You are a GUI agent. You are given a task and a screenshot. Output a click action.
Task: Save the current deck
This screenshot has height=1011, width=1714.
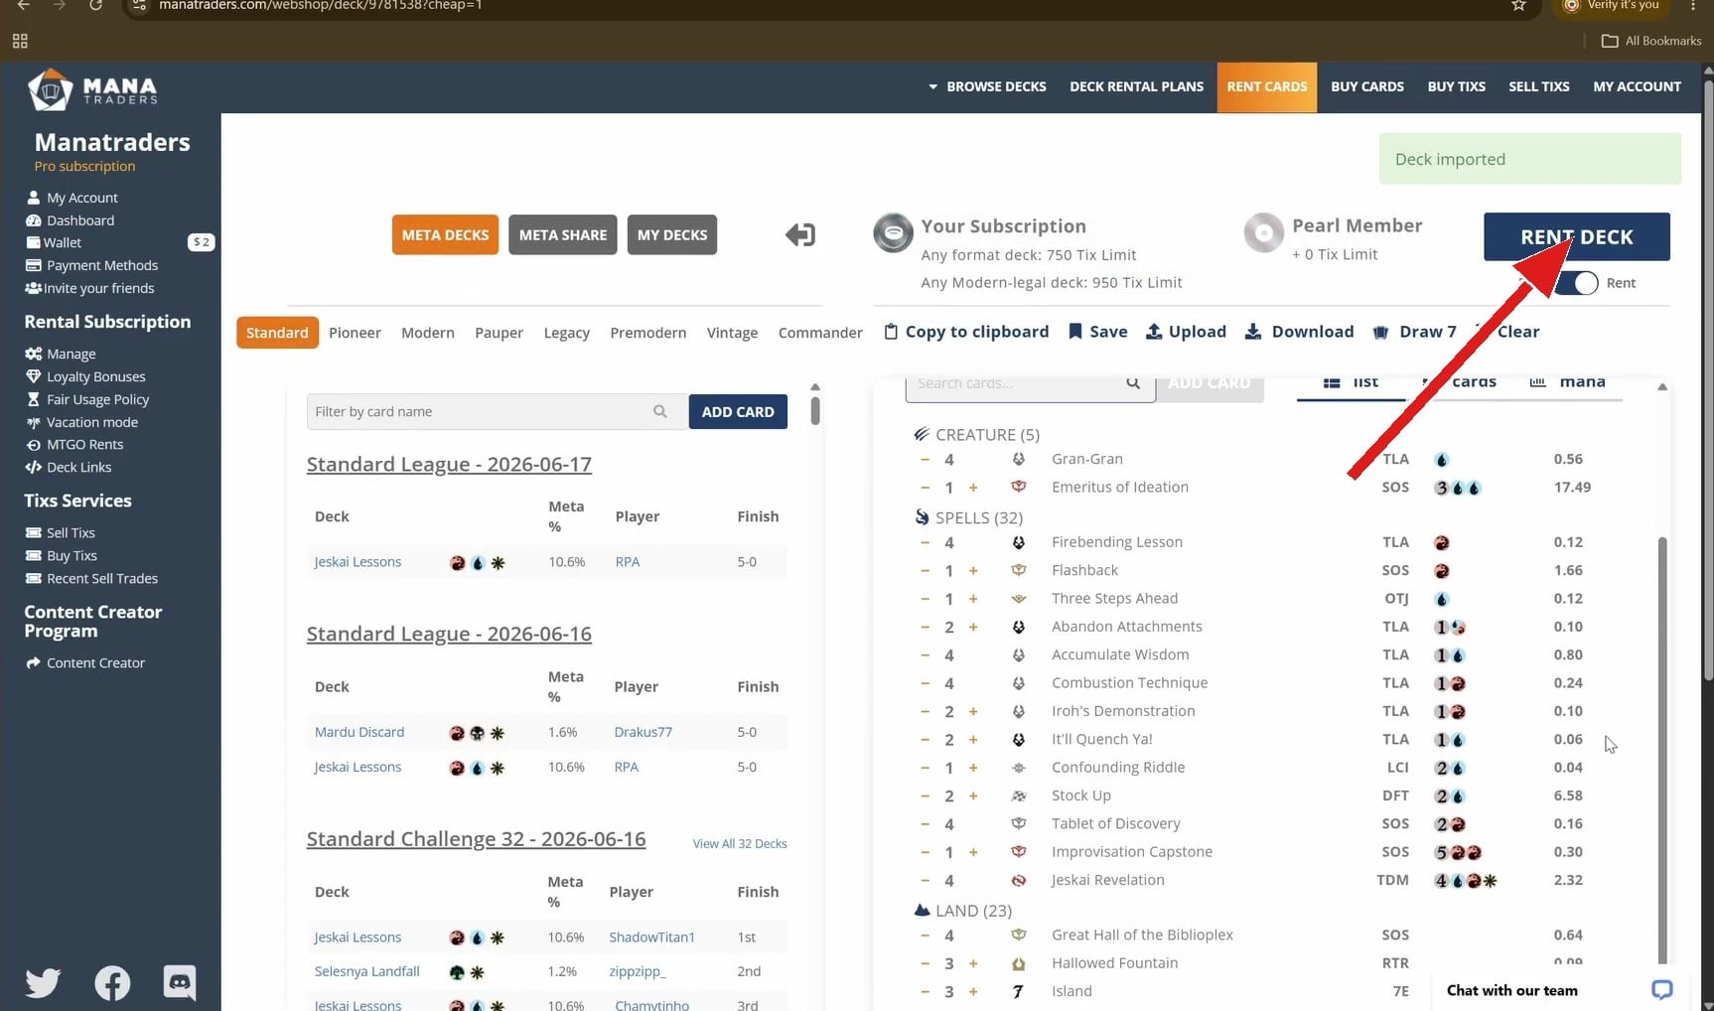coord(1098,332)
